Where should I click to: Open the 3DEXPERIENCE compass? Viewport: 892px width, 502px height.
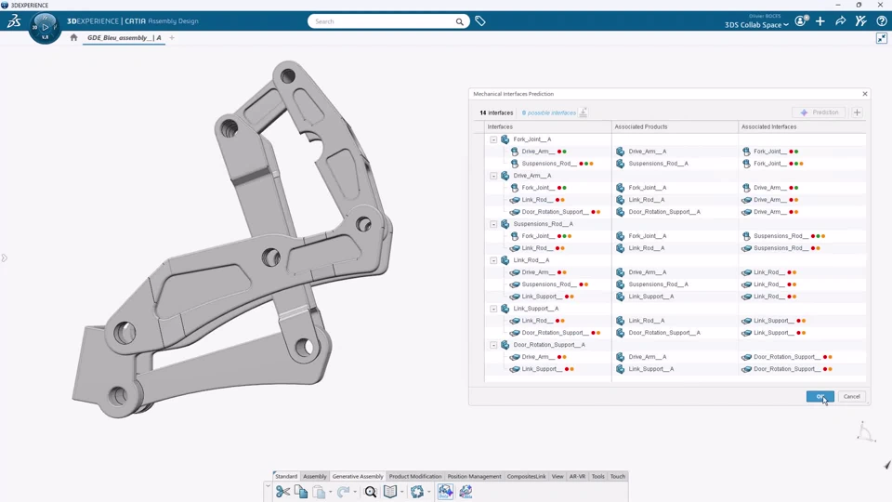coord(45,27)
